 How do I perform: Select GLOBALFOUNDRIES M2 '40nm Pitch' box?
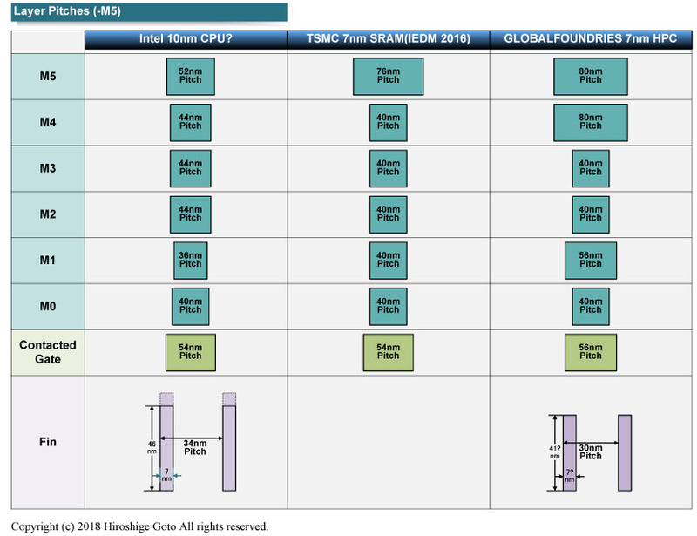(591, 214)
